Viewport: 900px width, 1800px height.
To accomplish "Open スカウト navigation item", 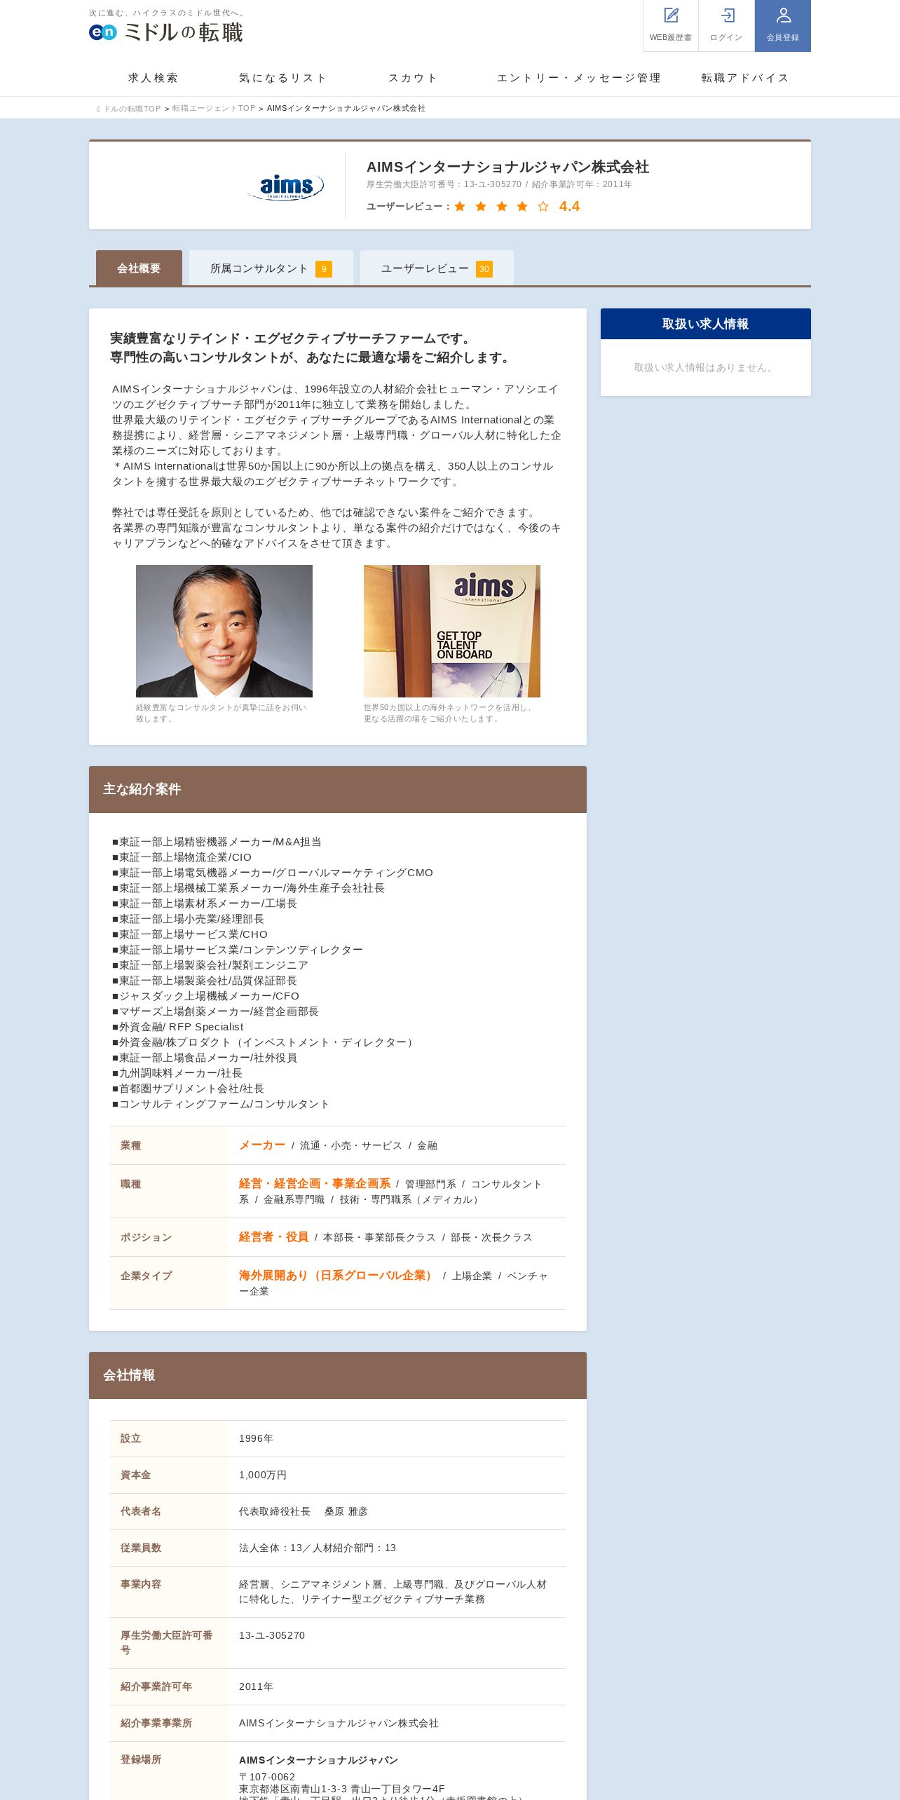I will click(414, 78).
